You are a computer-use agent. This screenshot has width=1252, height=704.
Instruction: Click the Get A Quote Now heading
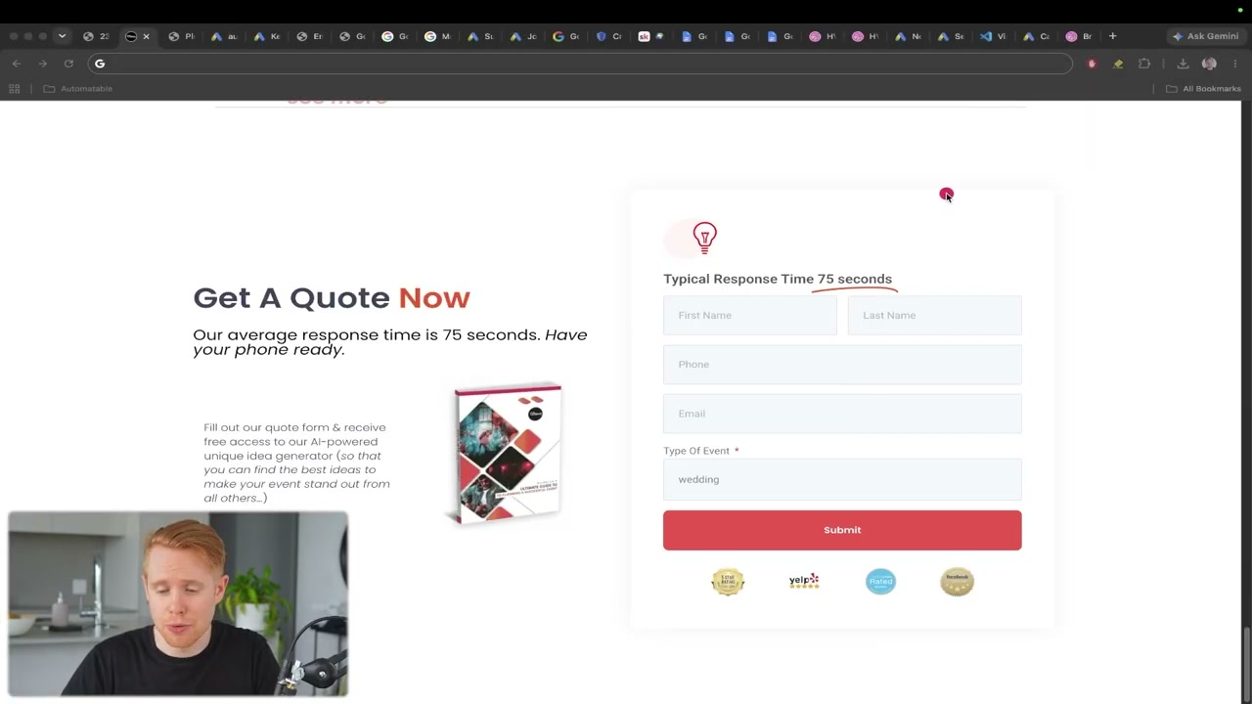332,297
